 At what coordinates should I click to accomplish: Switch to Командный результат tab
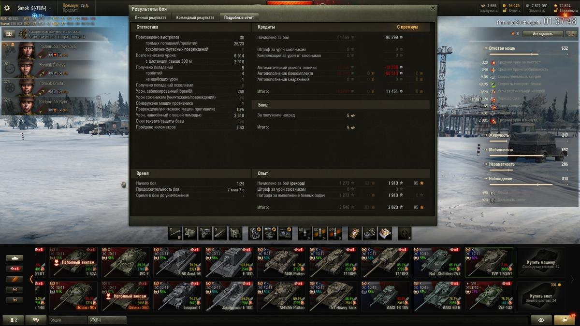[x=195, y=17]
